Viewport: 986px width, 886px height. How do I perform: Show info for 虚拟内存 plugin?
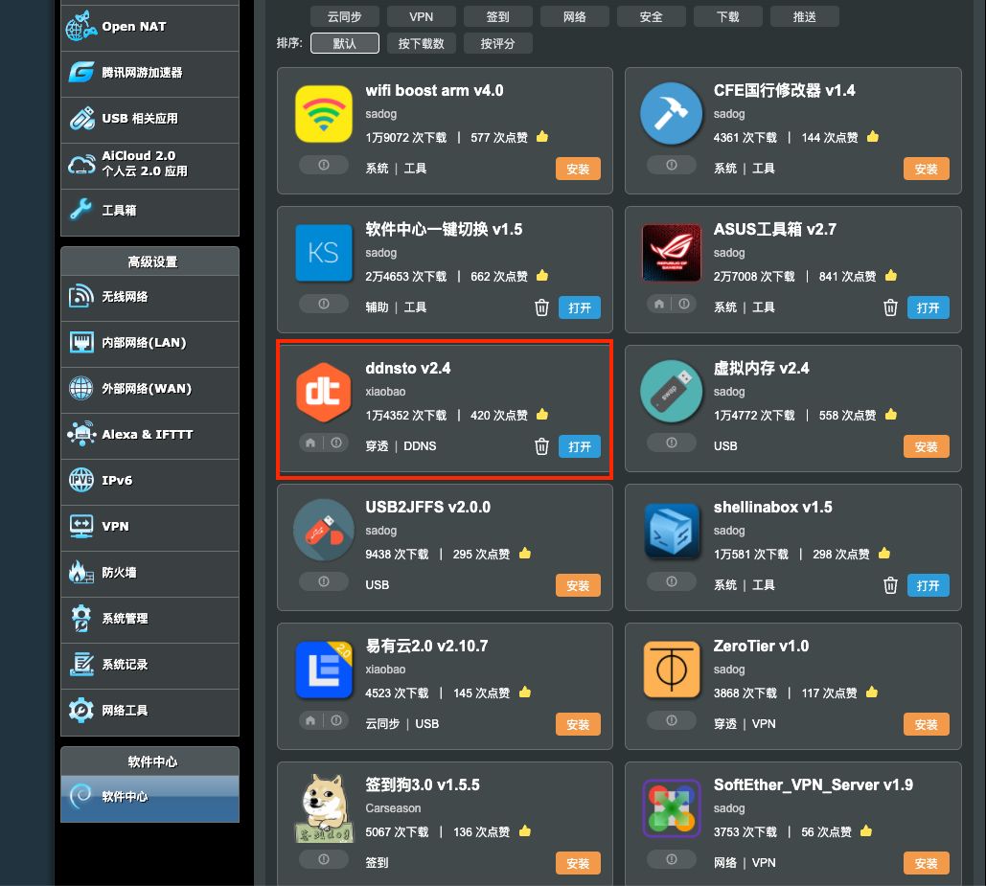coord(672,443)
